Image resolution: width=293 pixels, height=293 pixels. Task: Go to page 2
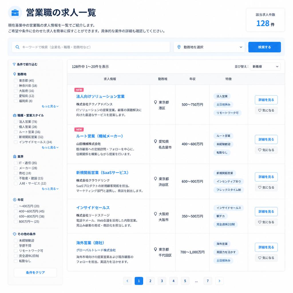(150, 281)
